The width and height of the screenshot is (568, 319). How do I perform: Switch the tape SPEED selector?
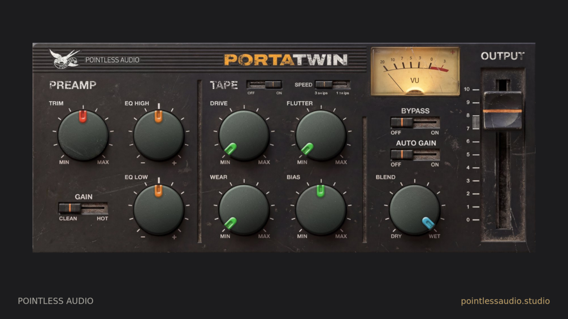click(x=332, y=85)
